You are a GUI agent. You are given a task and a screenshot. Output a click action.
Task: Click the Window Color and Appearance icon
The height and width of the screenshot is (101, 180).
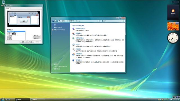coord(73,29)
